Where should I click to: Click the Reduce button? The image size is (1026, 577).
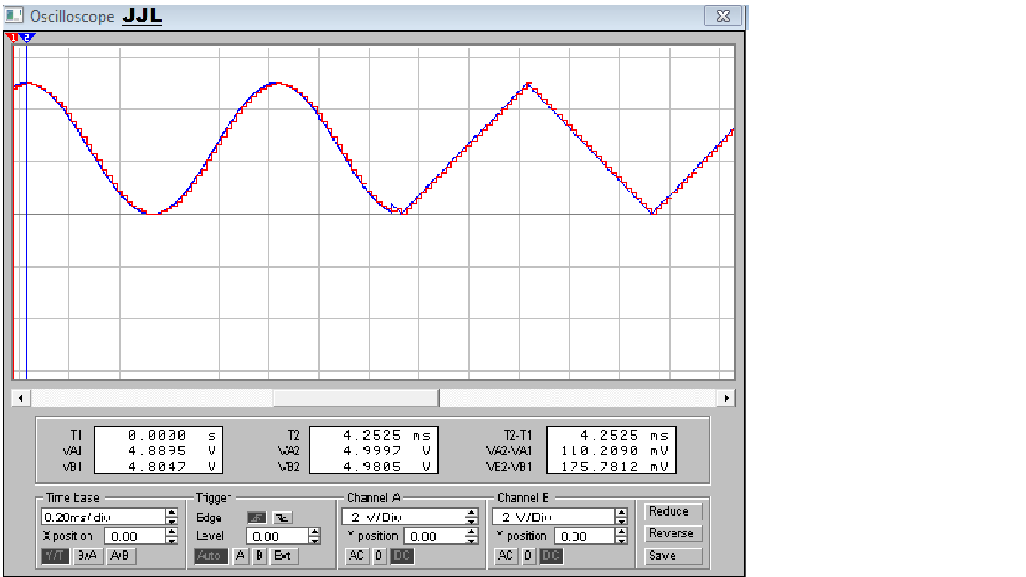coord(673,511)
